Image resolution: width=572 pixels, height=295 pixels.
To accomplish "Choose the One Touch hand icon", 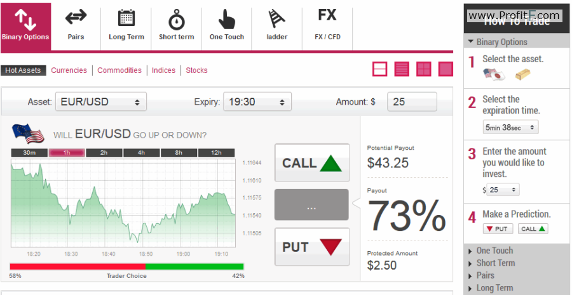I will (x=226, y=19).
